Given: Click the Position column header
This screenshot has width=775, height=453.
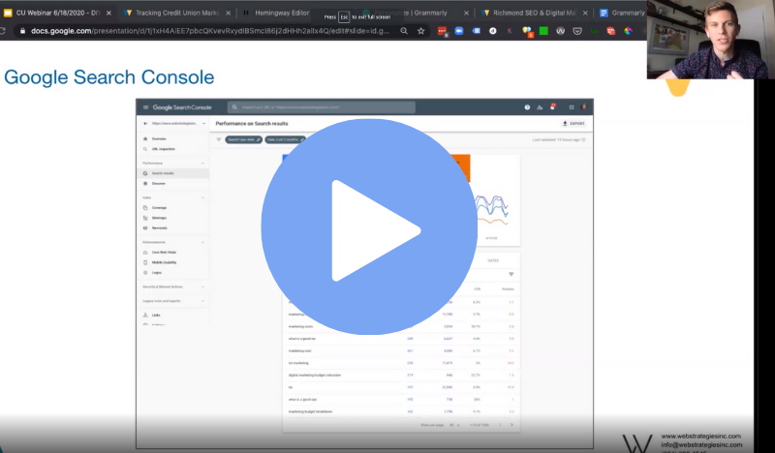Looking at the screenshot, I should (x=508, y=289).
